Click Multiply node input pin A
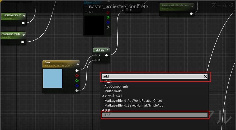236x130 pixels. pyautogui.click(x=96, y=55)
